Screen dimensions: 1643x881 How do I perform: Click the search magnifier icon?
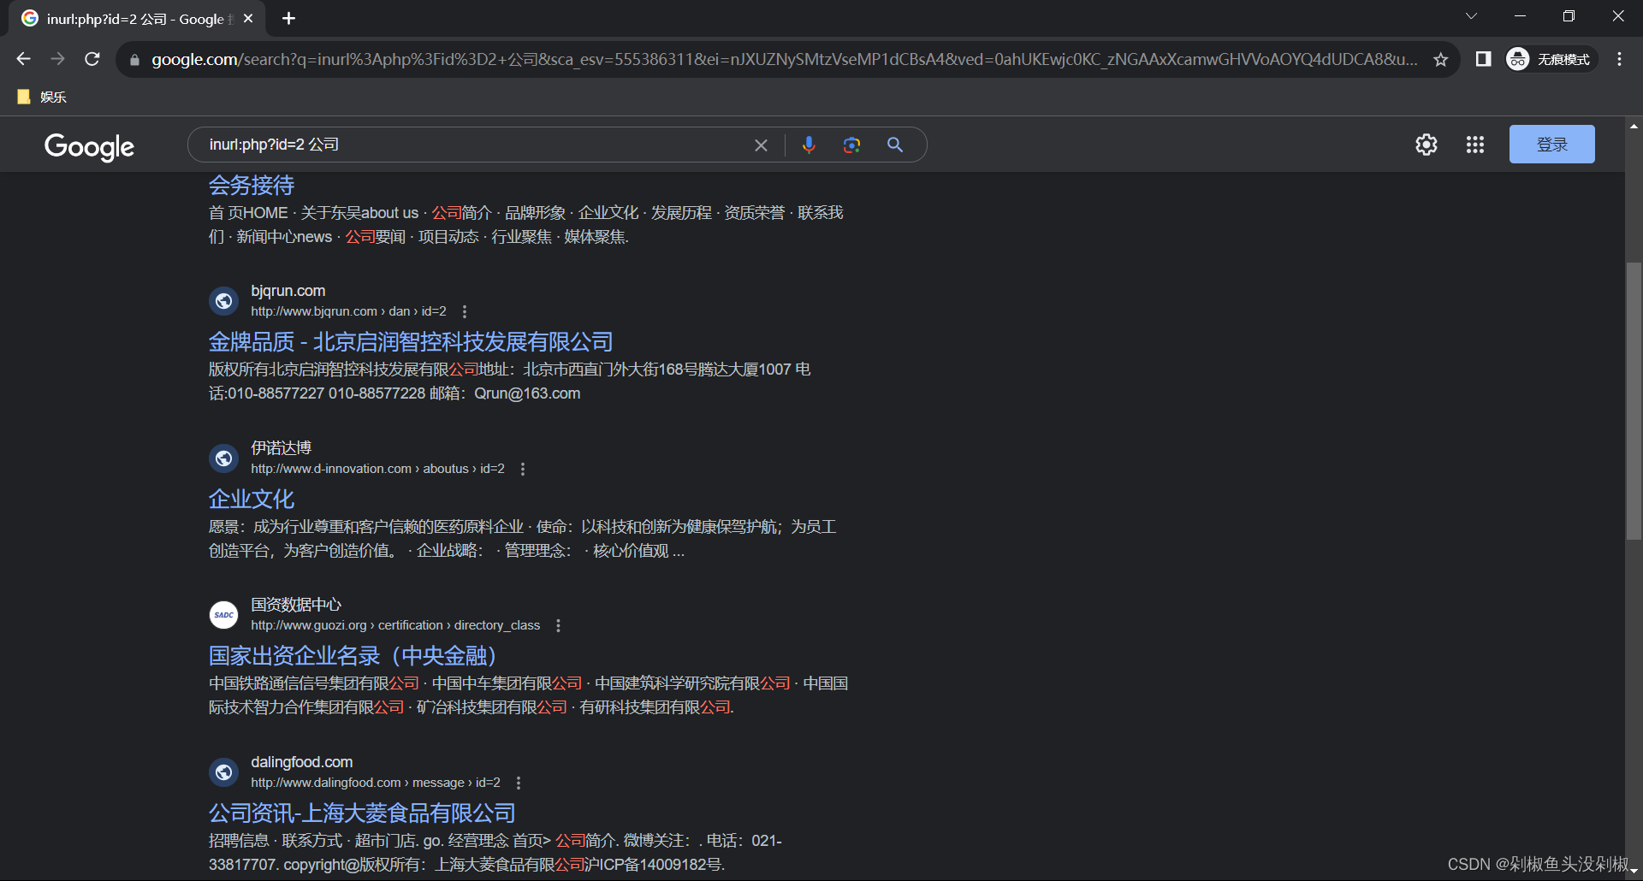894,145
